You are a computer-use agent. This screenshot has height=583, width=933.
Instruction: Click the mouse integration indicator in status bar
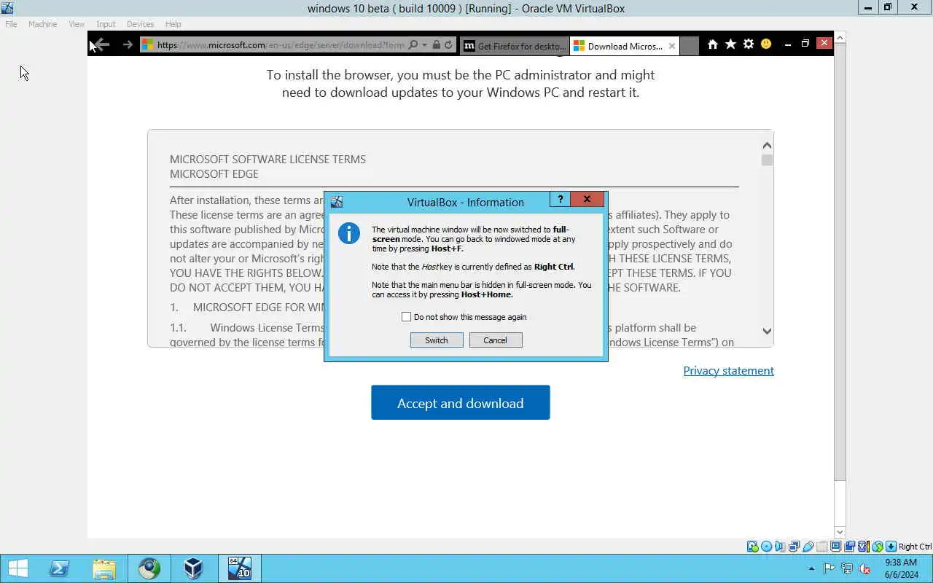tap(877, 547)
